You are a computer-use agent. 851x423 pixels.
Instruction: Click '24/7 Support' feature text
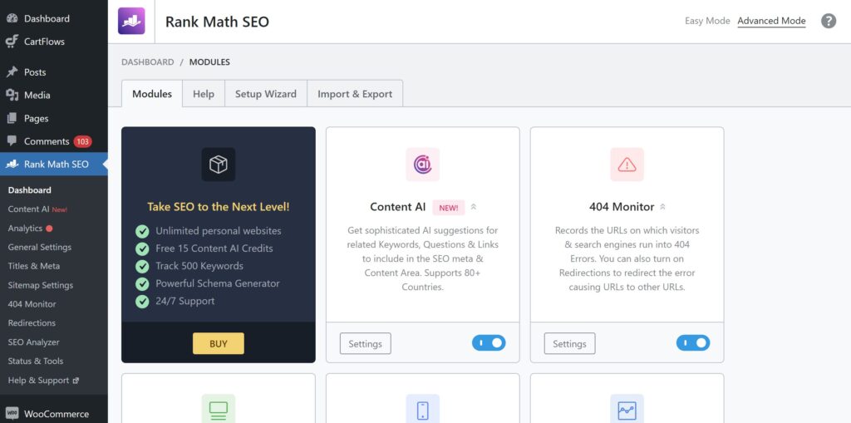pos(185,301)
